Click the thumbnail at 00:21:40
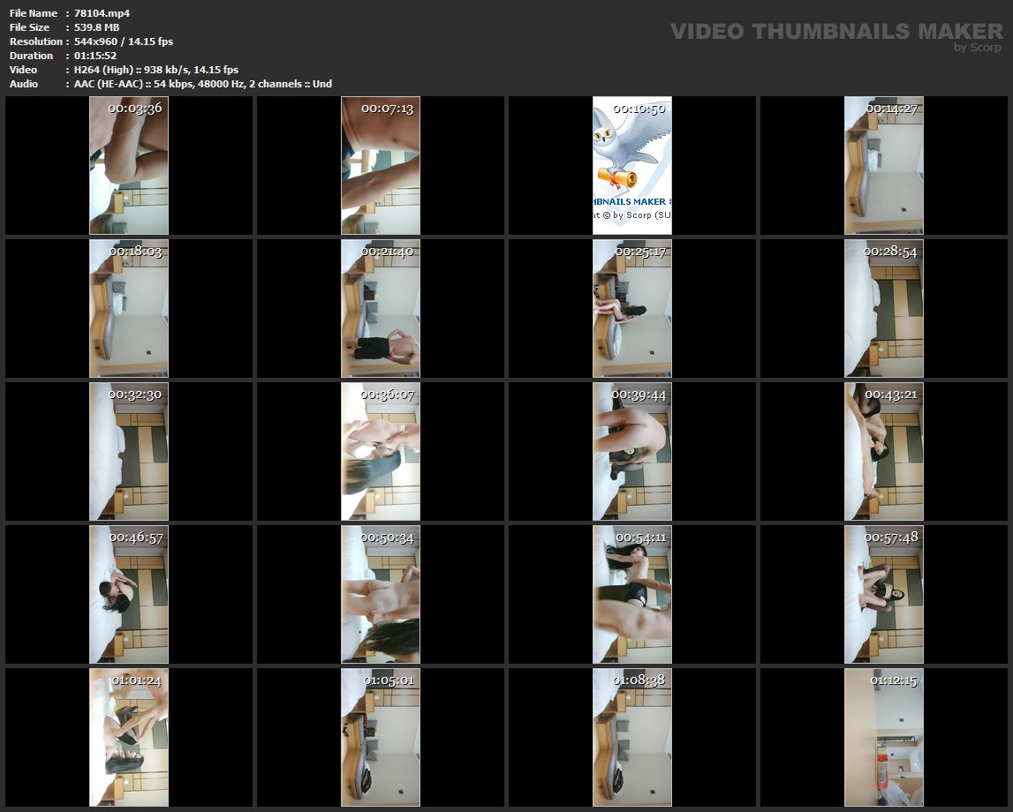Screen dimensions: 1013x812 click(x=381, y=308)
